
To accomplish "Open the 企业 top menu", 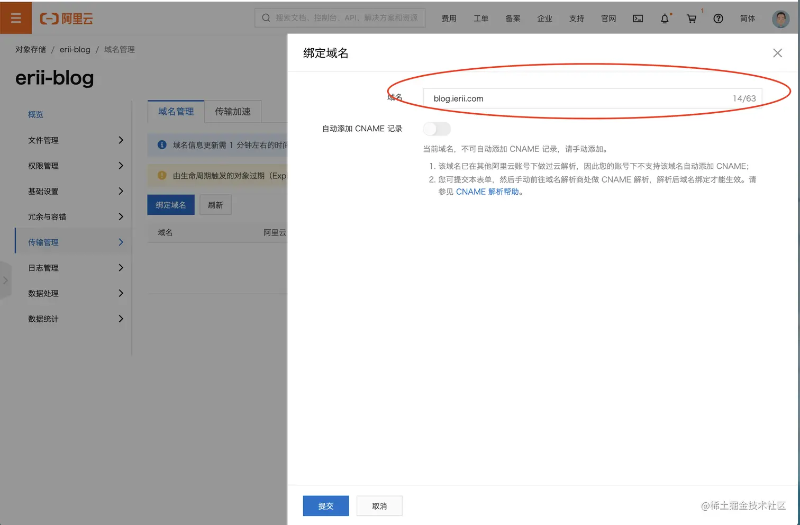I will coord(544,19).
